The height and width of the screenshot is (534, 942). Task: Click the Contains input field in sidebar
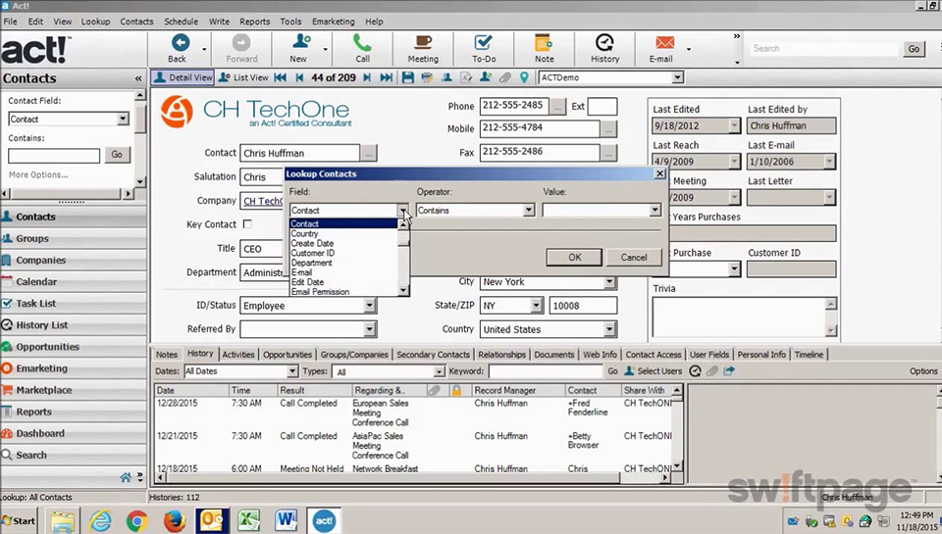[x=53, y=156]
